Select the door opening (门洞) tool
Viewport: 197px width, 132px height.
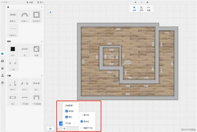13,65
